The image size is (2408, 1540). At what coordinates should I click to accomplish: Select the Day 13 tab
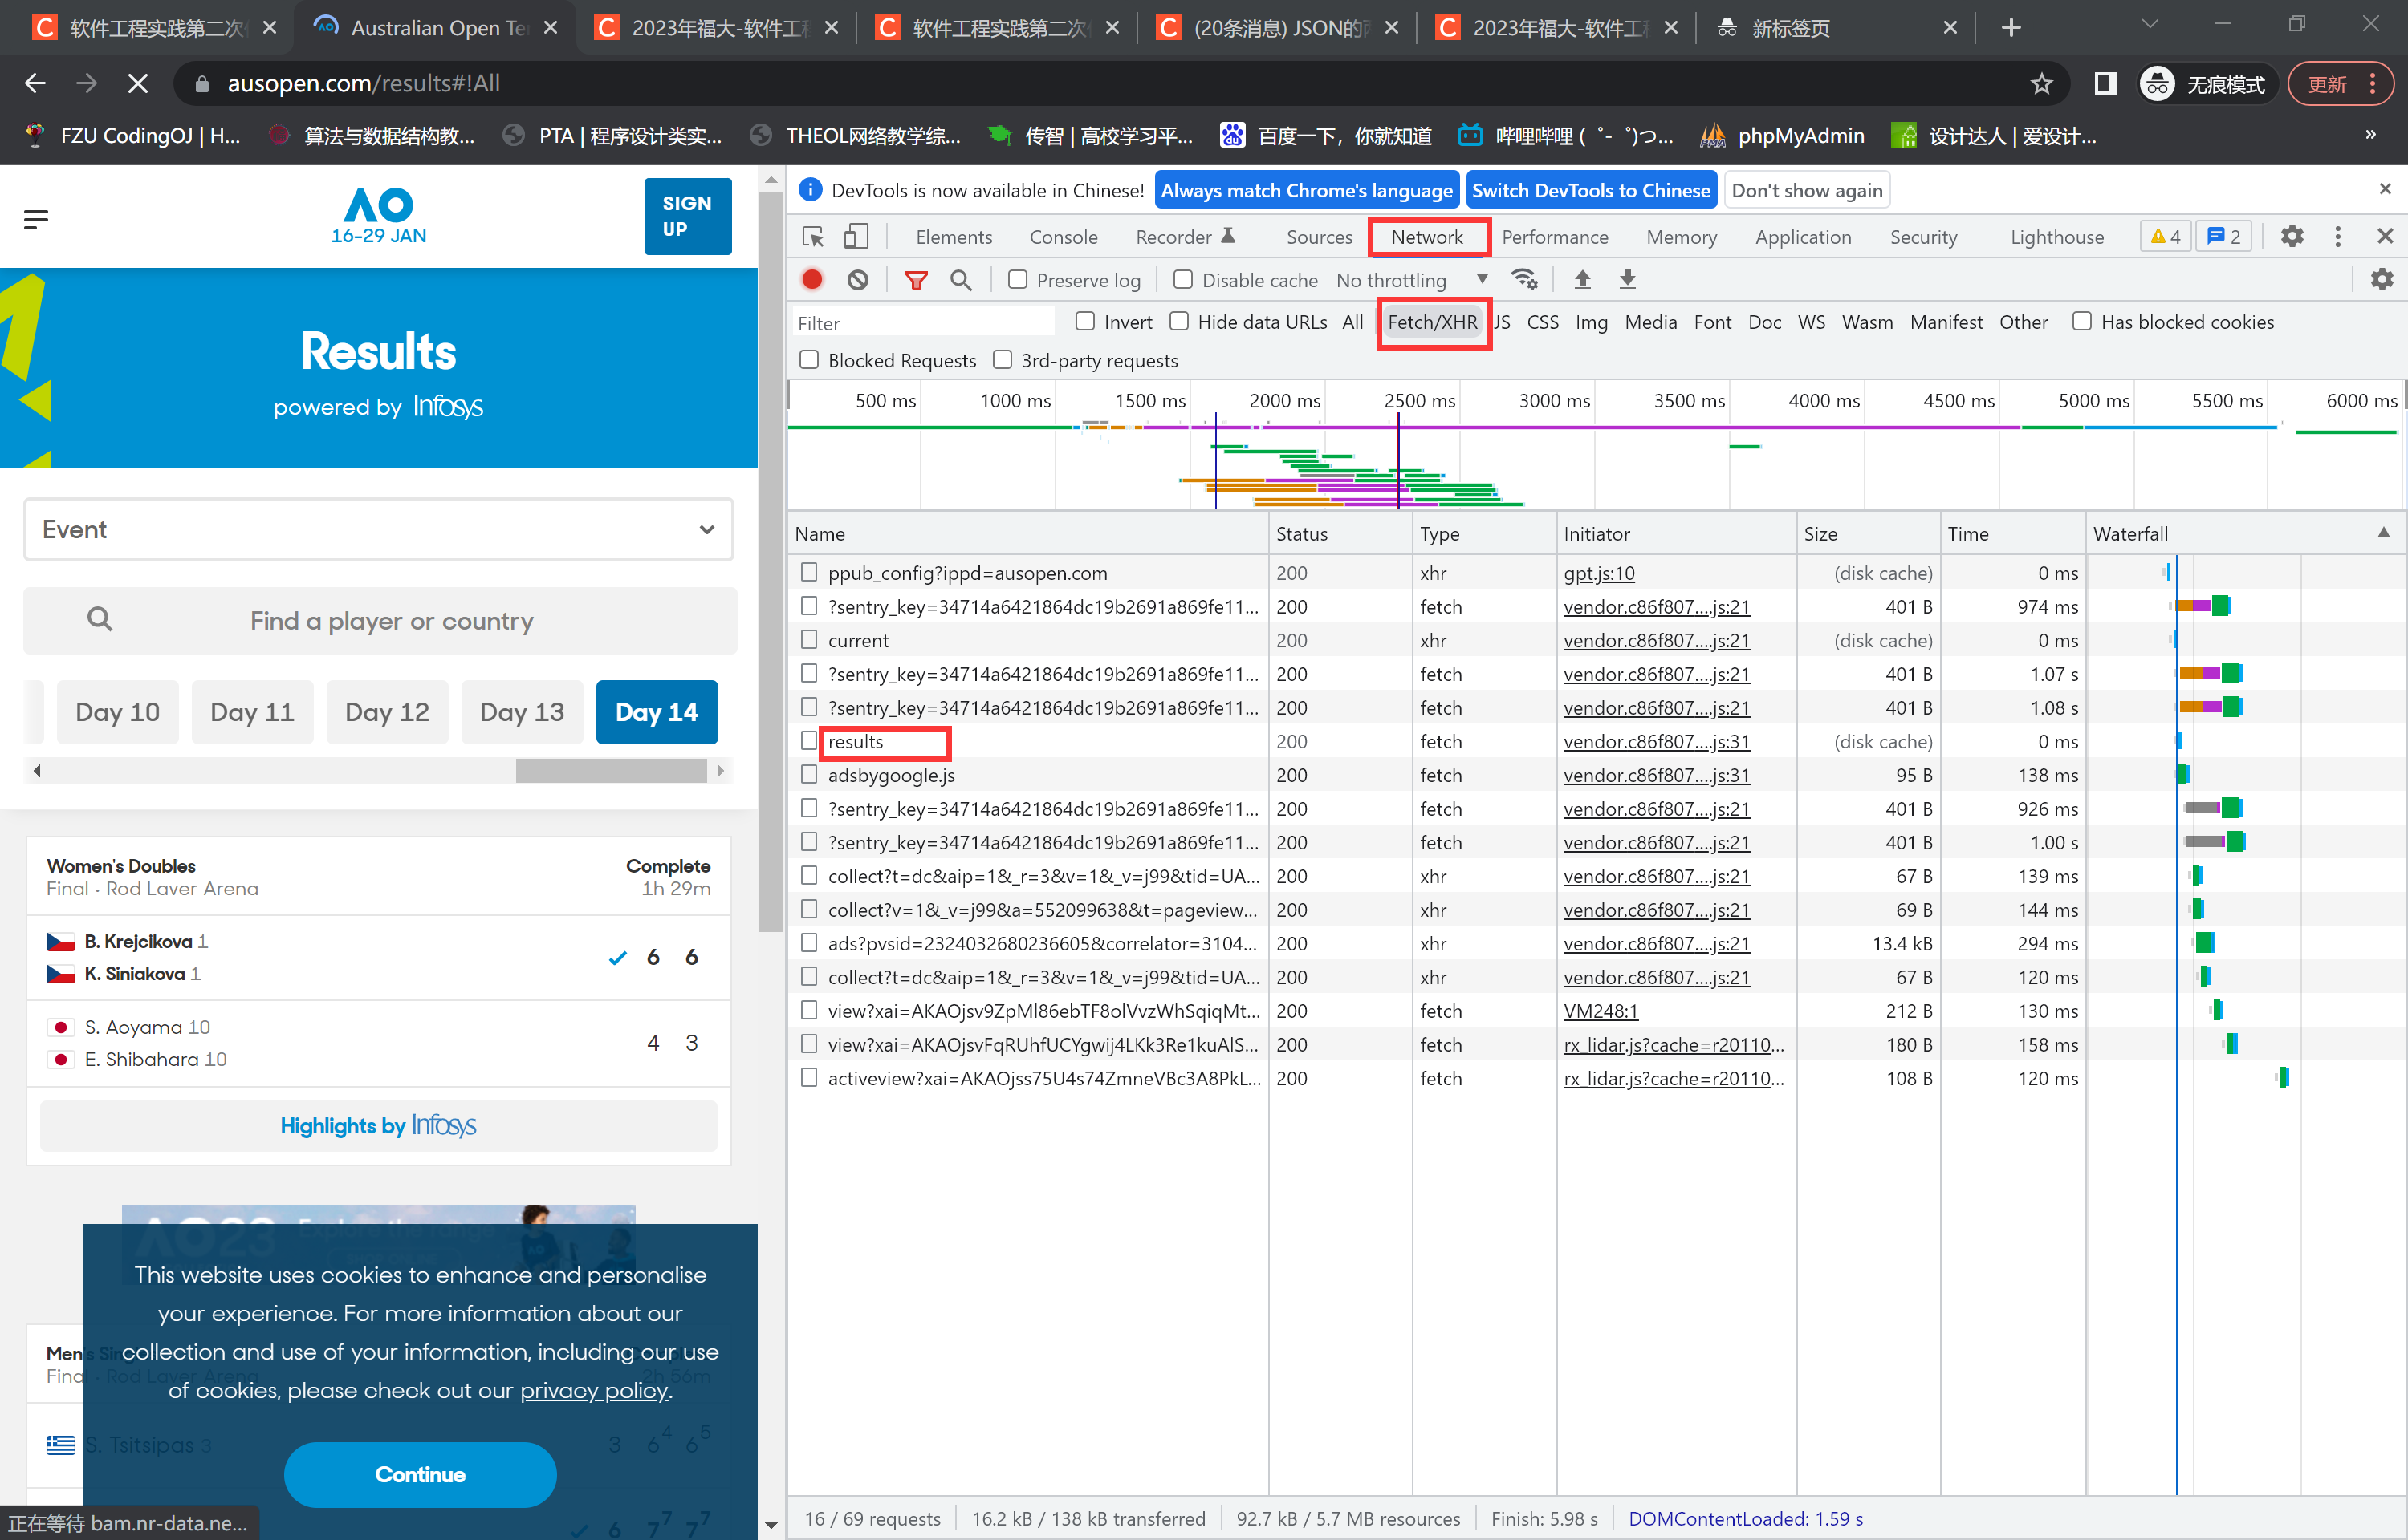523,712
